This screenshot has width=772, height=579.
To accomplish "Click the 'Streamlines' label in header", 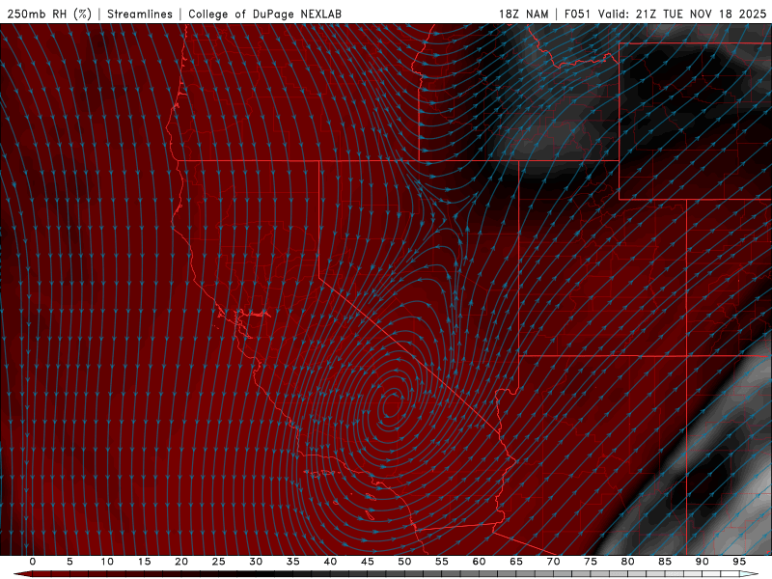I will (x=140, y=14).
